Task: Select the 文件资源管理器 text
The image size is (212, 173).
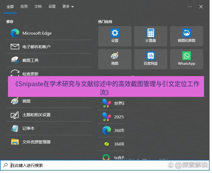Action: click(36, 142)
